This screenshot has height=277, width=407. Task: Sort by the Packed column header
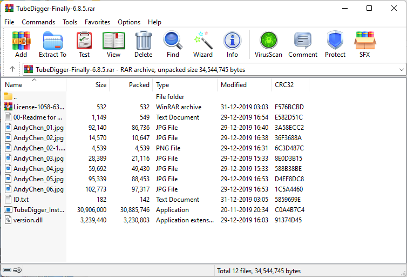point(131,85)
